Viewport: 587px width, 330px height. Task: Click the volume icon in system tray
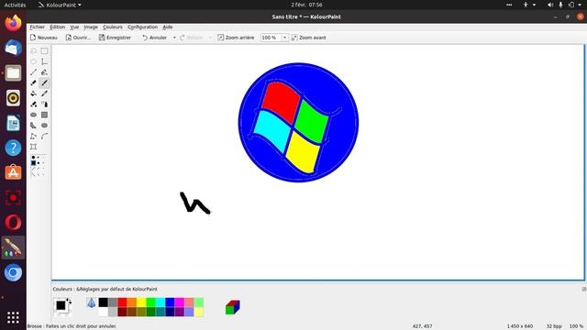coord(550,5)
